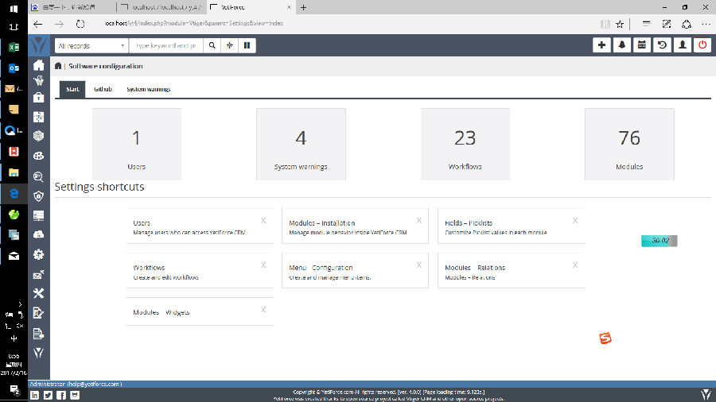Click the Facebook icon in footer
Viewport: 716px width, 402px height.
click(61, 395)
